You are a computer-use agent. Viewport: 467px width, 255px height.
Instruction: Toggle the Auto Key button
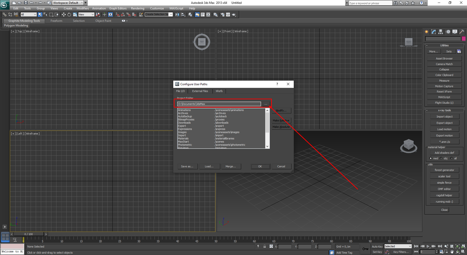tap(377, 246)
